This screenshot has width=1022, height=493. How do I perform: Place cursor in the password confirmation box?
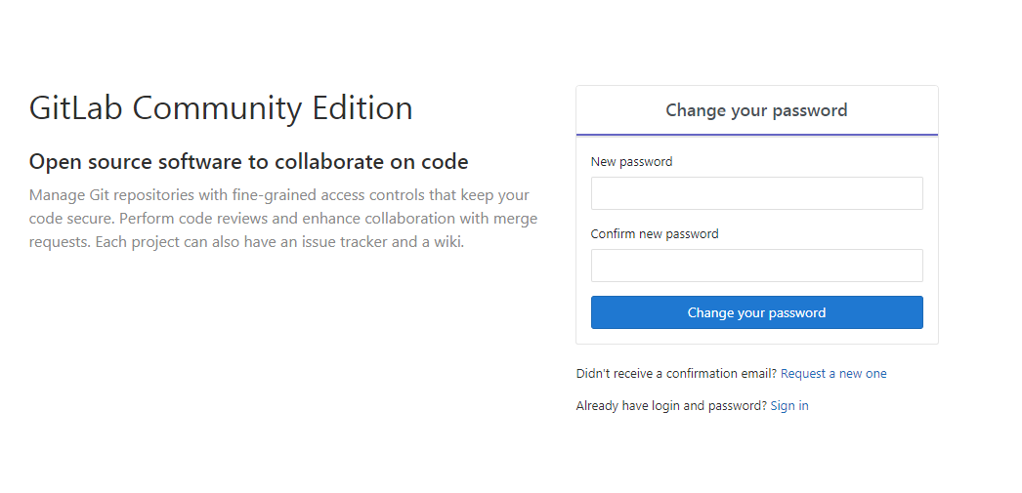tap(756, 266)
